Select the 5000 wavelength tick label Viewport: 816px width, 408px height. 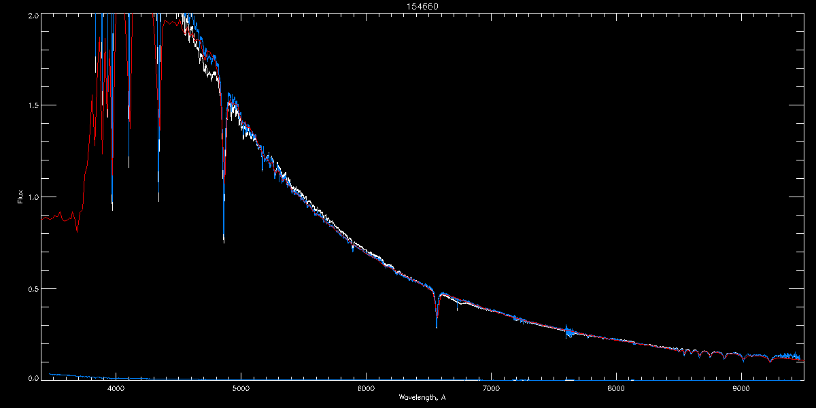(x=241, y=388)
